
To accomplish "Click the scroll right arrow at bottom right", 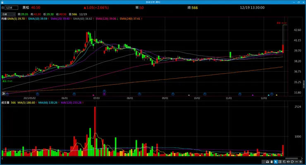I will click(x=302, y=158).
